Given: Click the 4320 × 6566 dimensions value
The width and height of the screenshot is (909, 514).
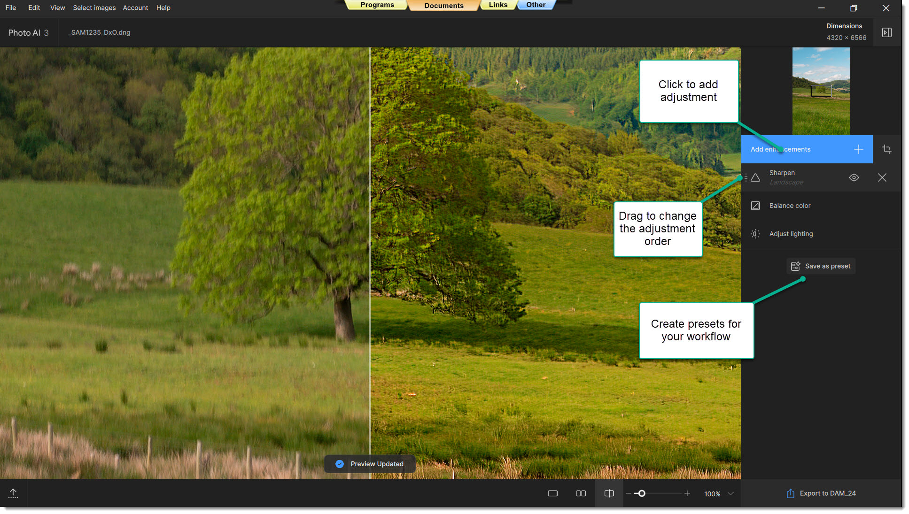Looking at the screenshot, I should [x=846, y=38].
